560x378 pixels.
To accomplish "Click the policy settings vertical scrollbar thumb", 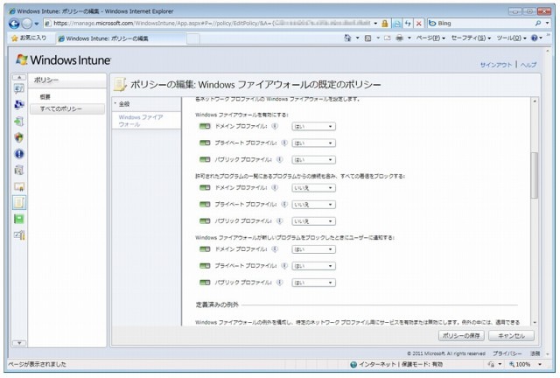I will 535,175.
